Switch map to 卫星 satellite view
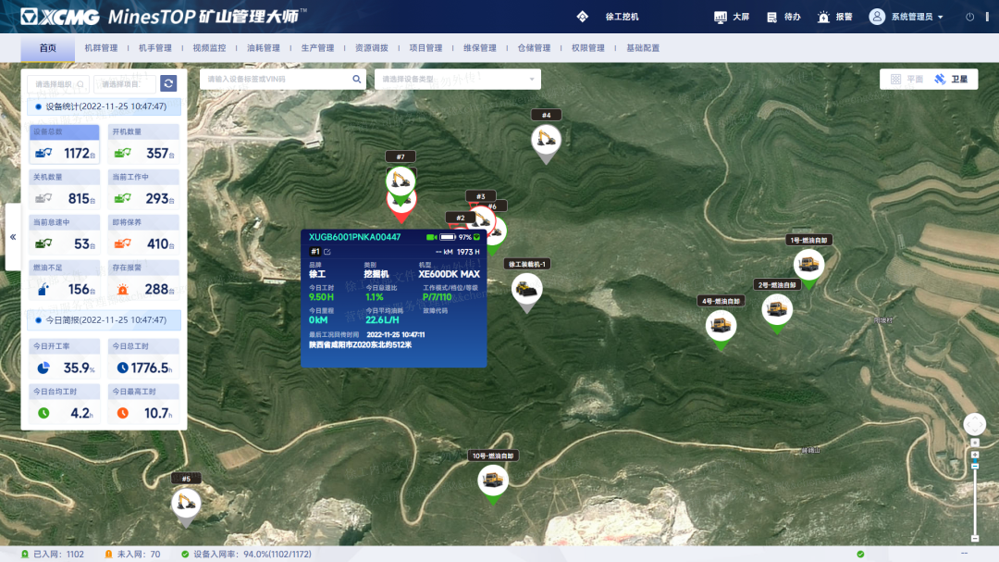Screen dimensions: 999x562 point(951,80)
